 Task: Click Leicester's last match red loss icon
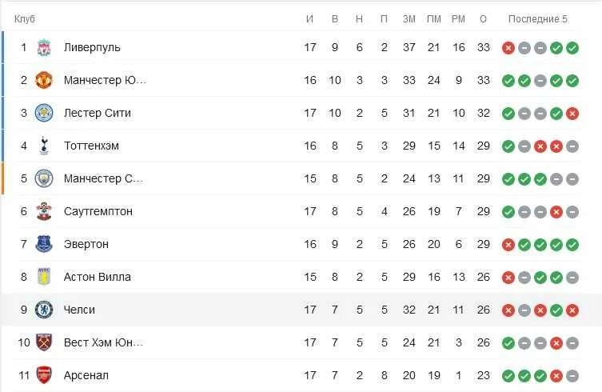pos(572,114)
